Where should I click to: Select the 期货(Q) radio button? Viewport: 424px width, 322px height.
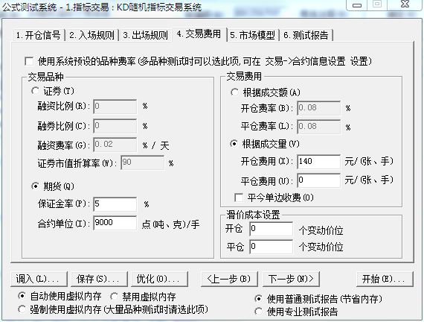36,186
